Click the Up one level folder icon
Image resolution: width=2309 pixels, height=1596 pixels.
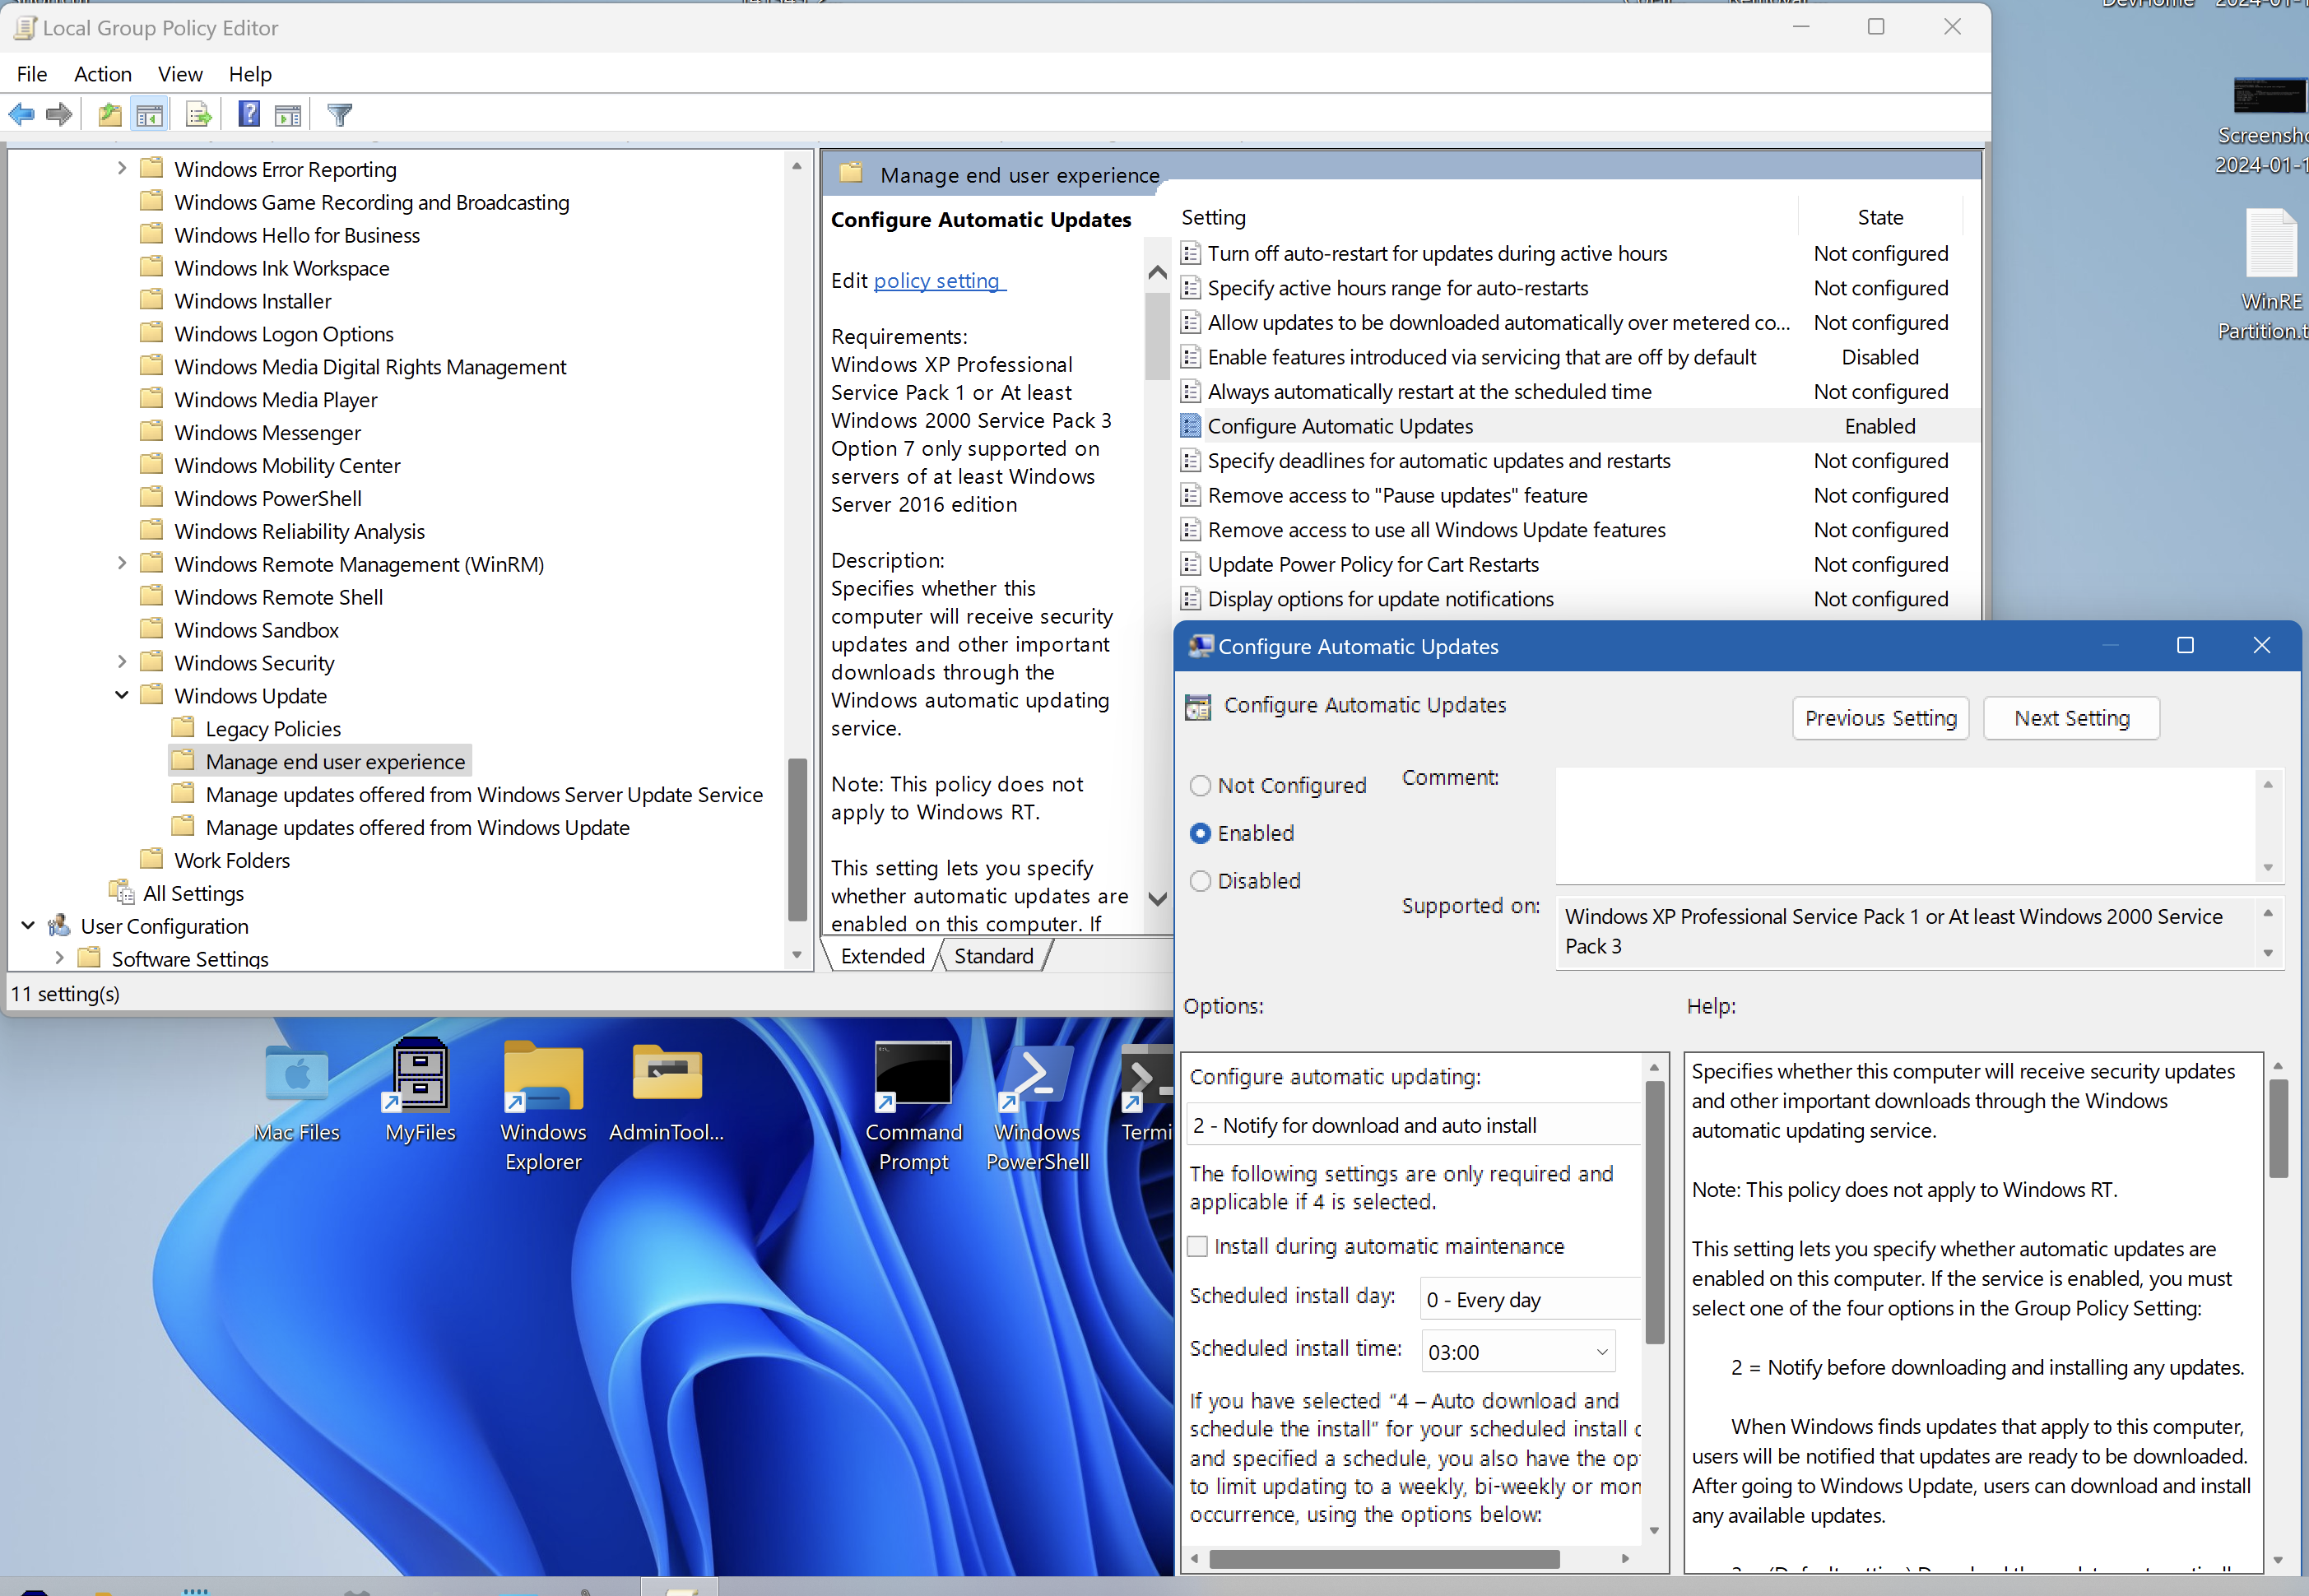(x=110, y=115)
